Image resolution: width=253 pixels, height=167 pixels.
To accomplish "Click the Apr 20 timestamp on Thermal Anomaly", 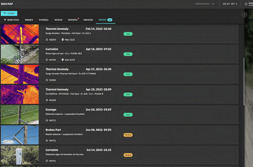I will coord(98,89).
